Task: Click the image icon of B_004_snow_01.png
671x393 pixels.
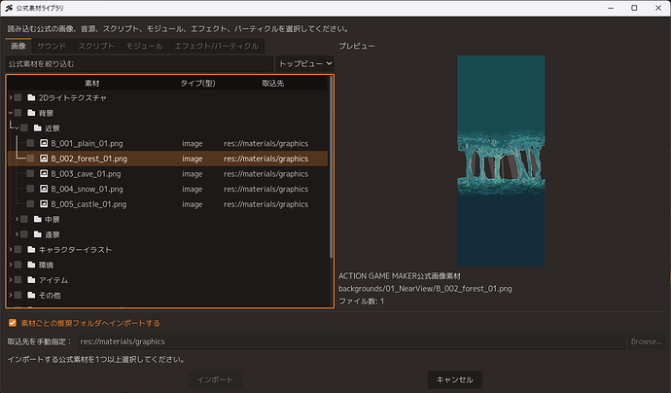Action: tap(44, 189)
